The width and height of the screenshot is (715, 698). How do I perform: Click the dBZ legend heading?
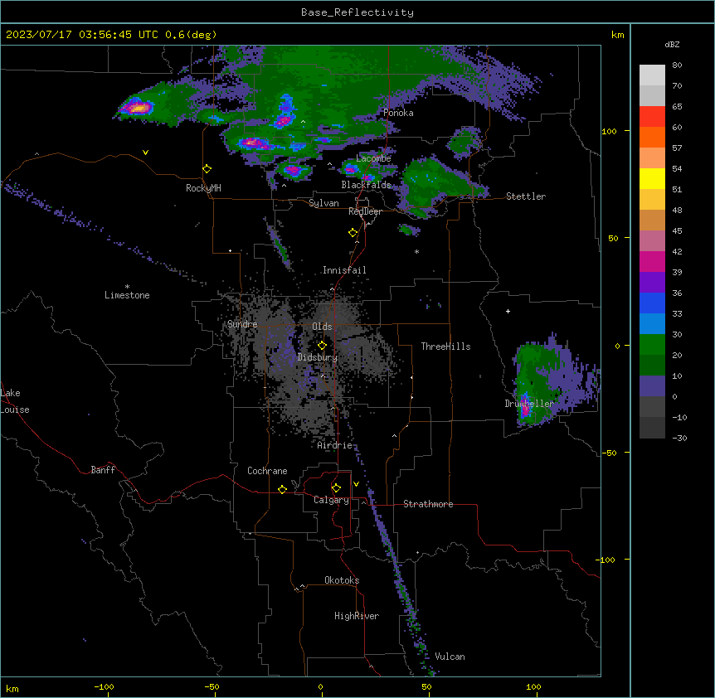click(x=672, y=45)
